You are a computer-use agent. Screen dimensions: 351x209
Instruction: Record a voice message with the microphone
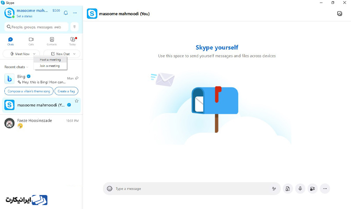click(x=300, y=189)
